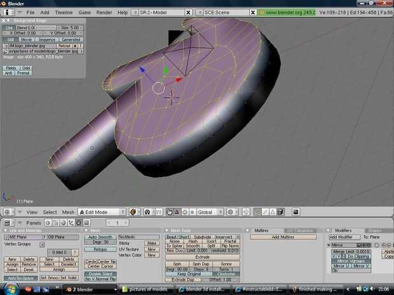The width and height of the screenshot is (394, 295).
Task: Open the Editing context panel icon
Action: pos(79,223)
